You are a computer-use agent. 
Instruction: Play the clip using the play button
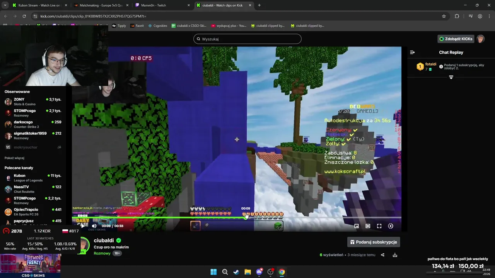coord(82,226)
